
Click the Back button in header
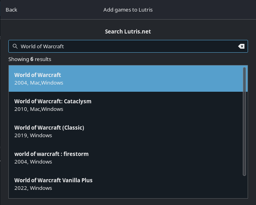coord(11,10)
